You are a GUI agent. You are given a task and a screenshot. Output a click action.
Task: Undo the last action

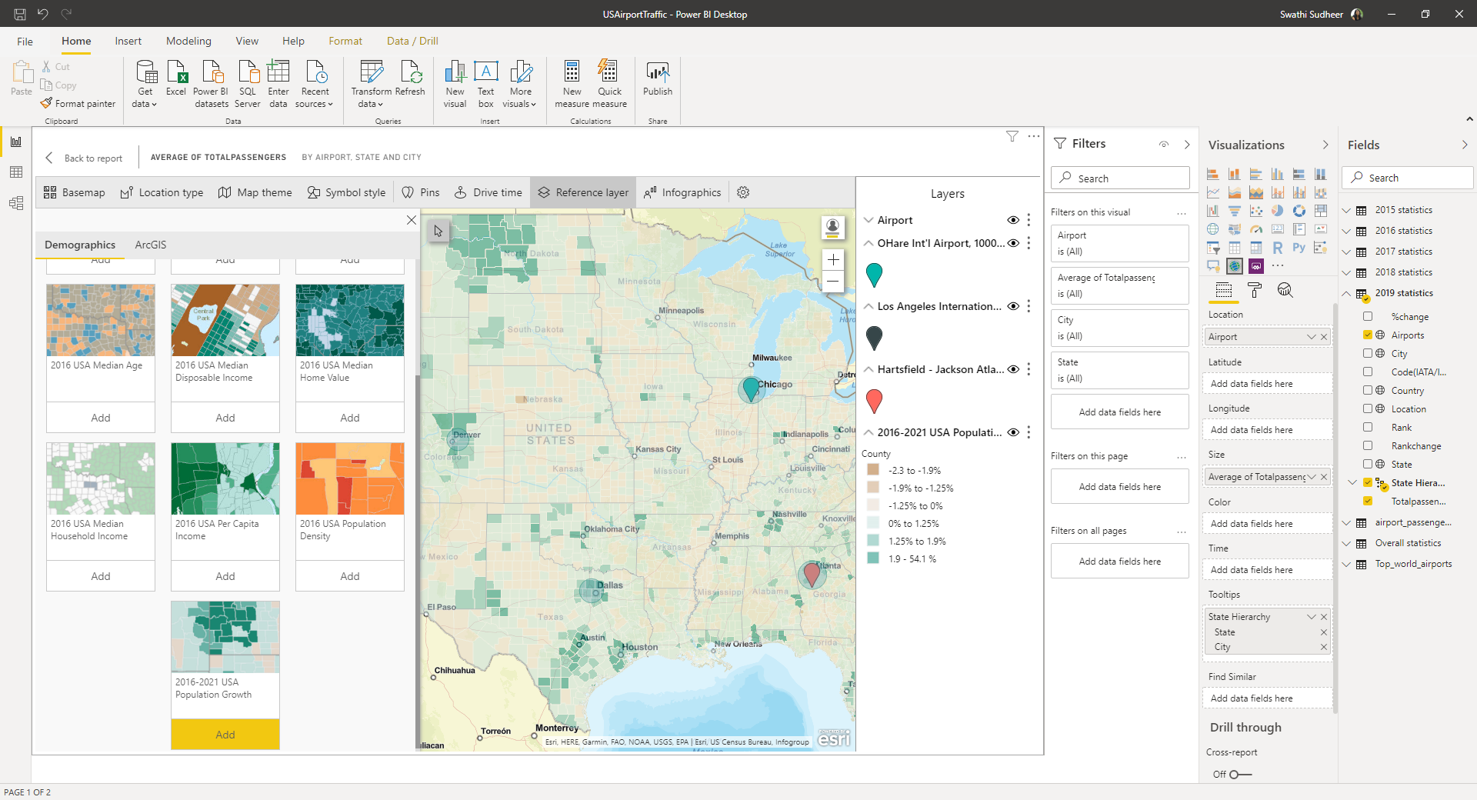pos(43,14)
